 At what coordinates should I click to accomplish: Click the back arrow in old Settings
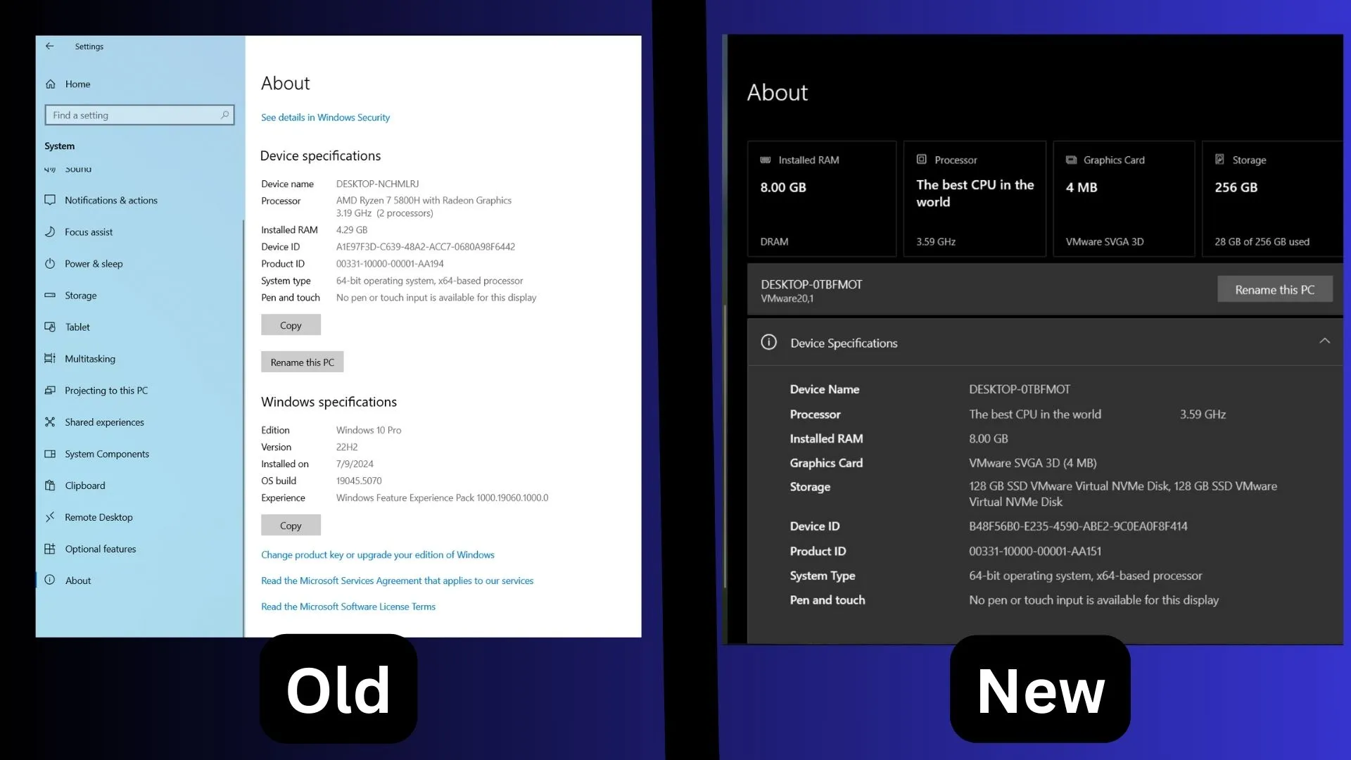50,46
